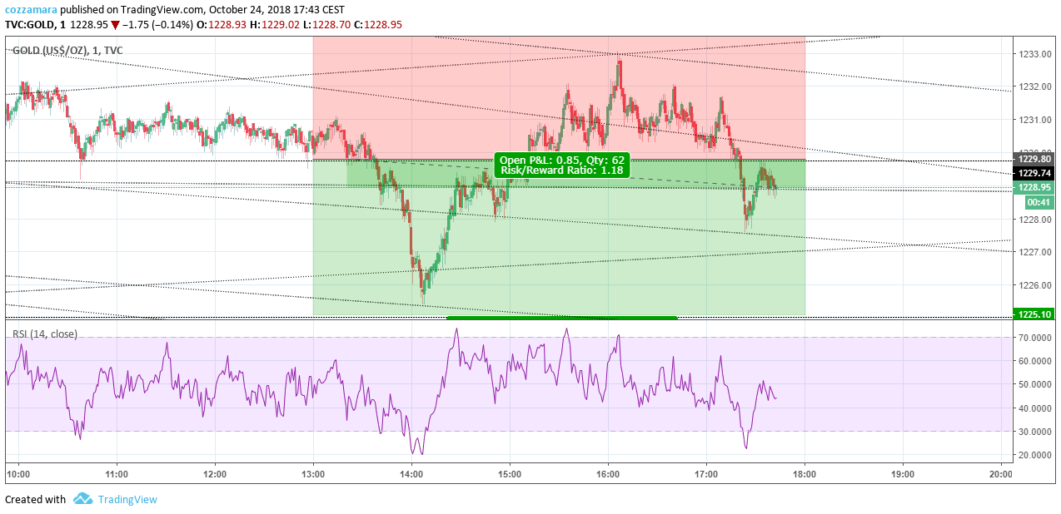Click the cozzamara author name
Image resolution: width=1061 pixels, height=514 pixels.
pyautogui.click(x=31, y=9)
